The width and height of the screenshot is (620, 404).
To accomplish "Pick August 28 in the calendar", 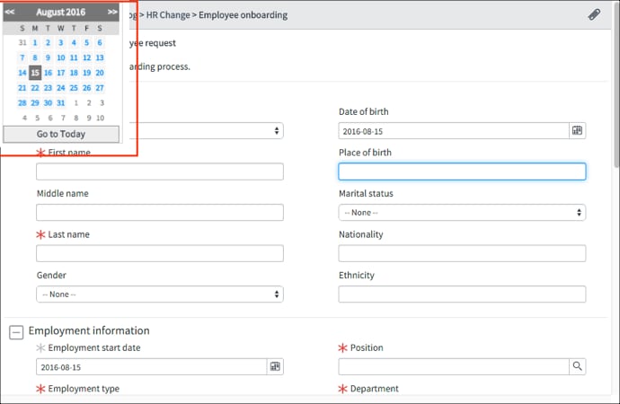I will [x=22, y=102].
